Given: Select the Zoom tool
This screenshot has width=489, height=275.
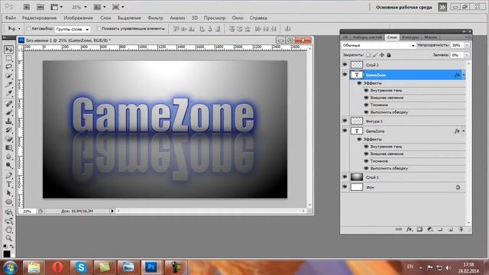Looking at the screenshot, I should (x=8, y=238).
